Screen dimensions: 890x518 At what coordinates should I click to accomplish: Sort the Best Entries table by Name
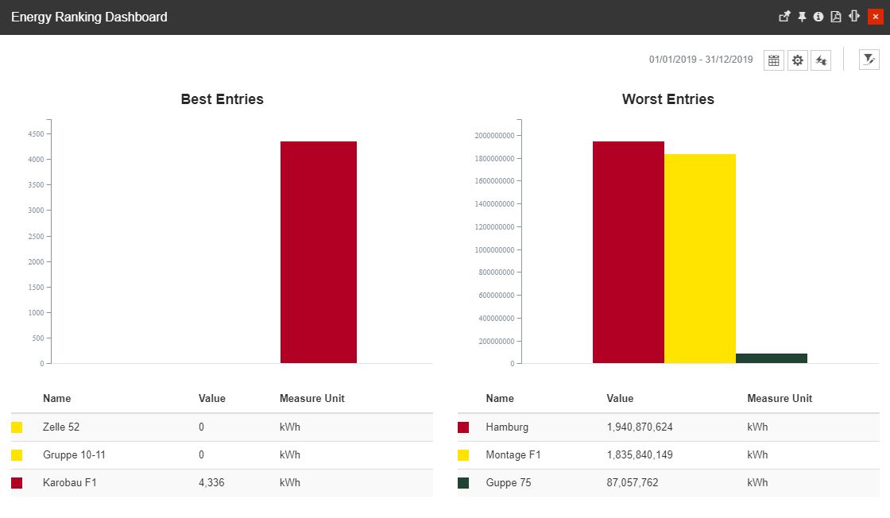[56, 398]
